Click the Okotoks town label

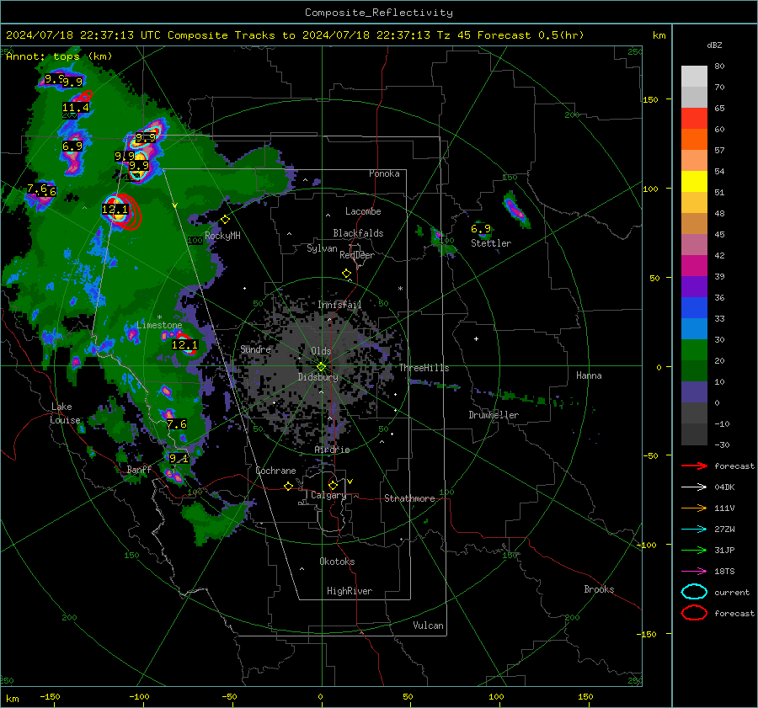pyautogui.click(x=337, y=562)
